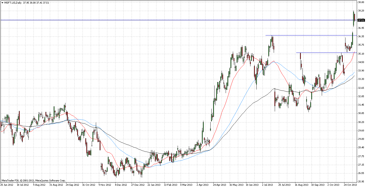Image resolution: width=367 pixels, height=187 pixels.
Task: Click the black 37.51 current price tag
Action: [361, 20]
